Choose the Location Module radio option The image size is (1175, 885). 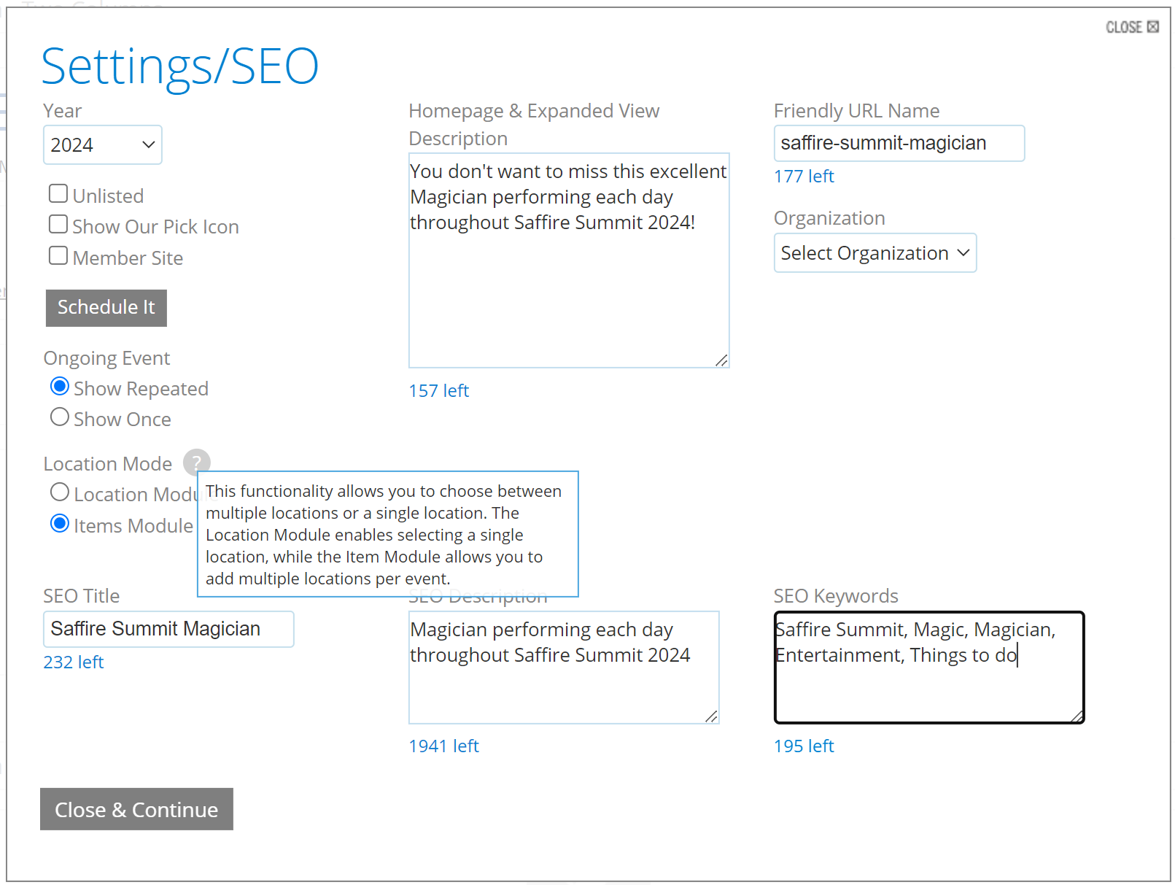[60, 492]
